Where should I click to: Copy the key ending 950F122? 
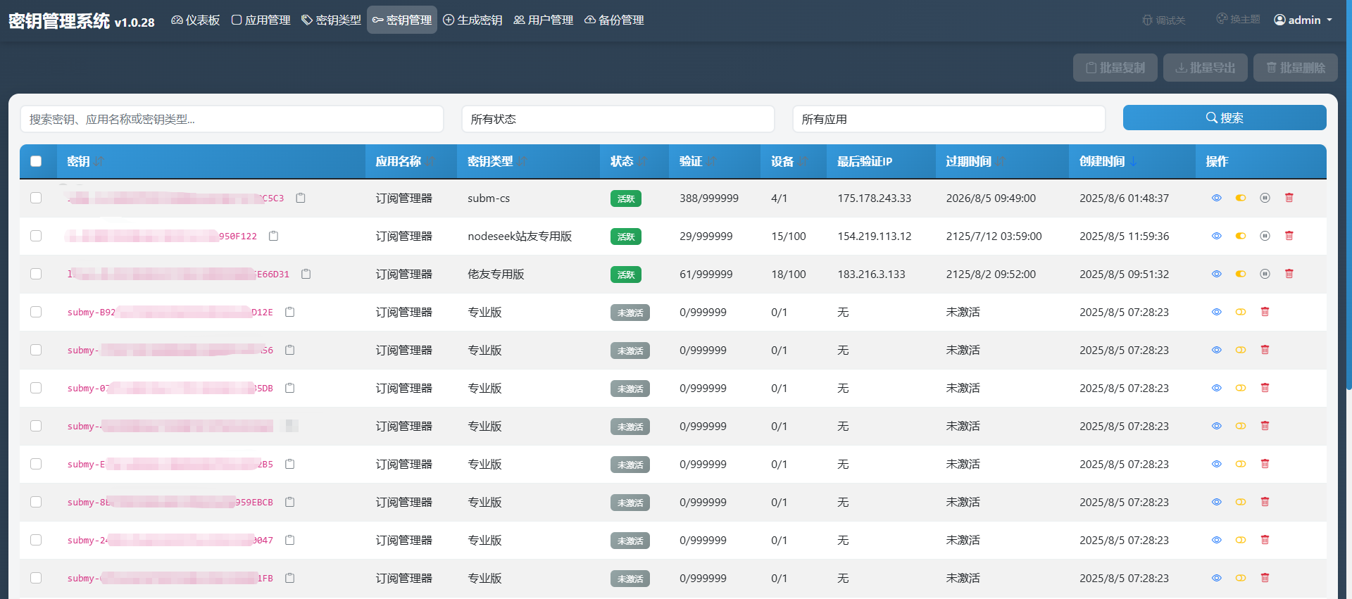[274, 236]
